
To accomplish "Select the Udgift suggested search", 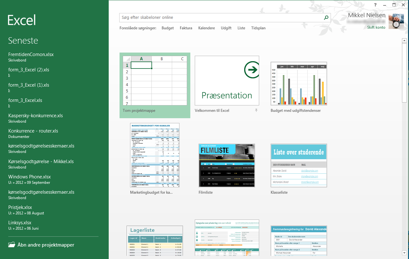I will pos(226,28).
